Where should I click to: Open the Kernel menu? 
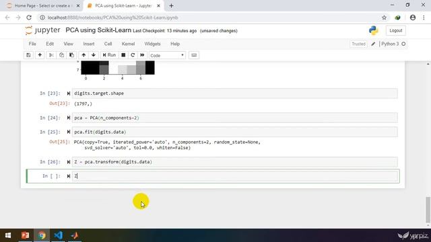[128, 44]
